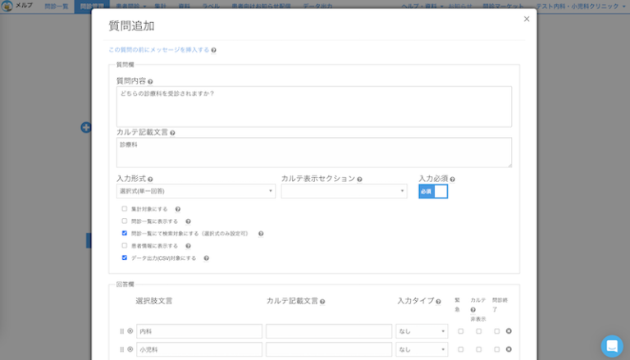Select the radio button for 小児科 row

pyautogui.click(x=130, y=349)
